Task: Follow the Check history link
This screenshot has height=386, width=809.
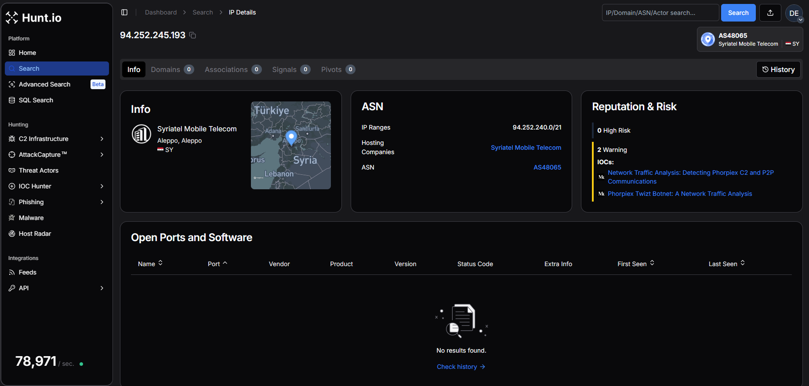Action: [461, 367]
